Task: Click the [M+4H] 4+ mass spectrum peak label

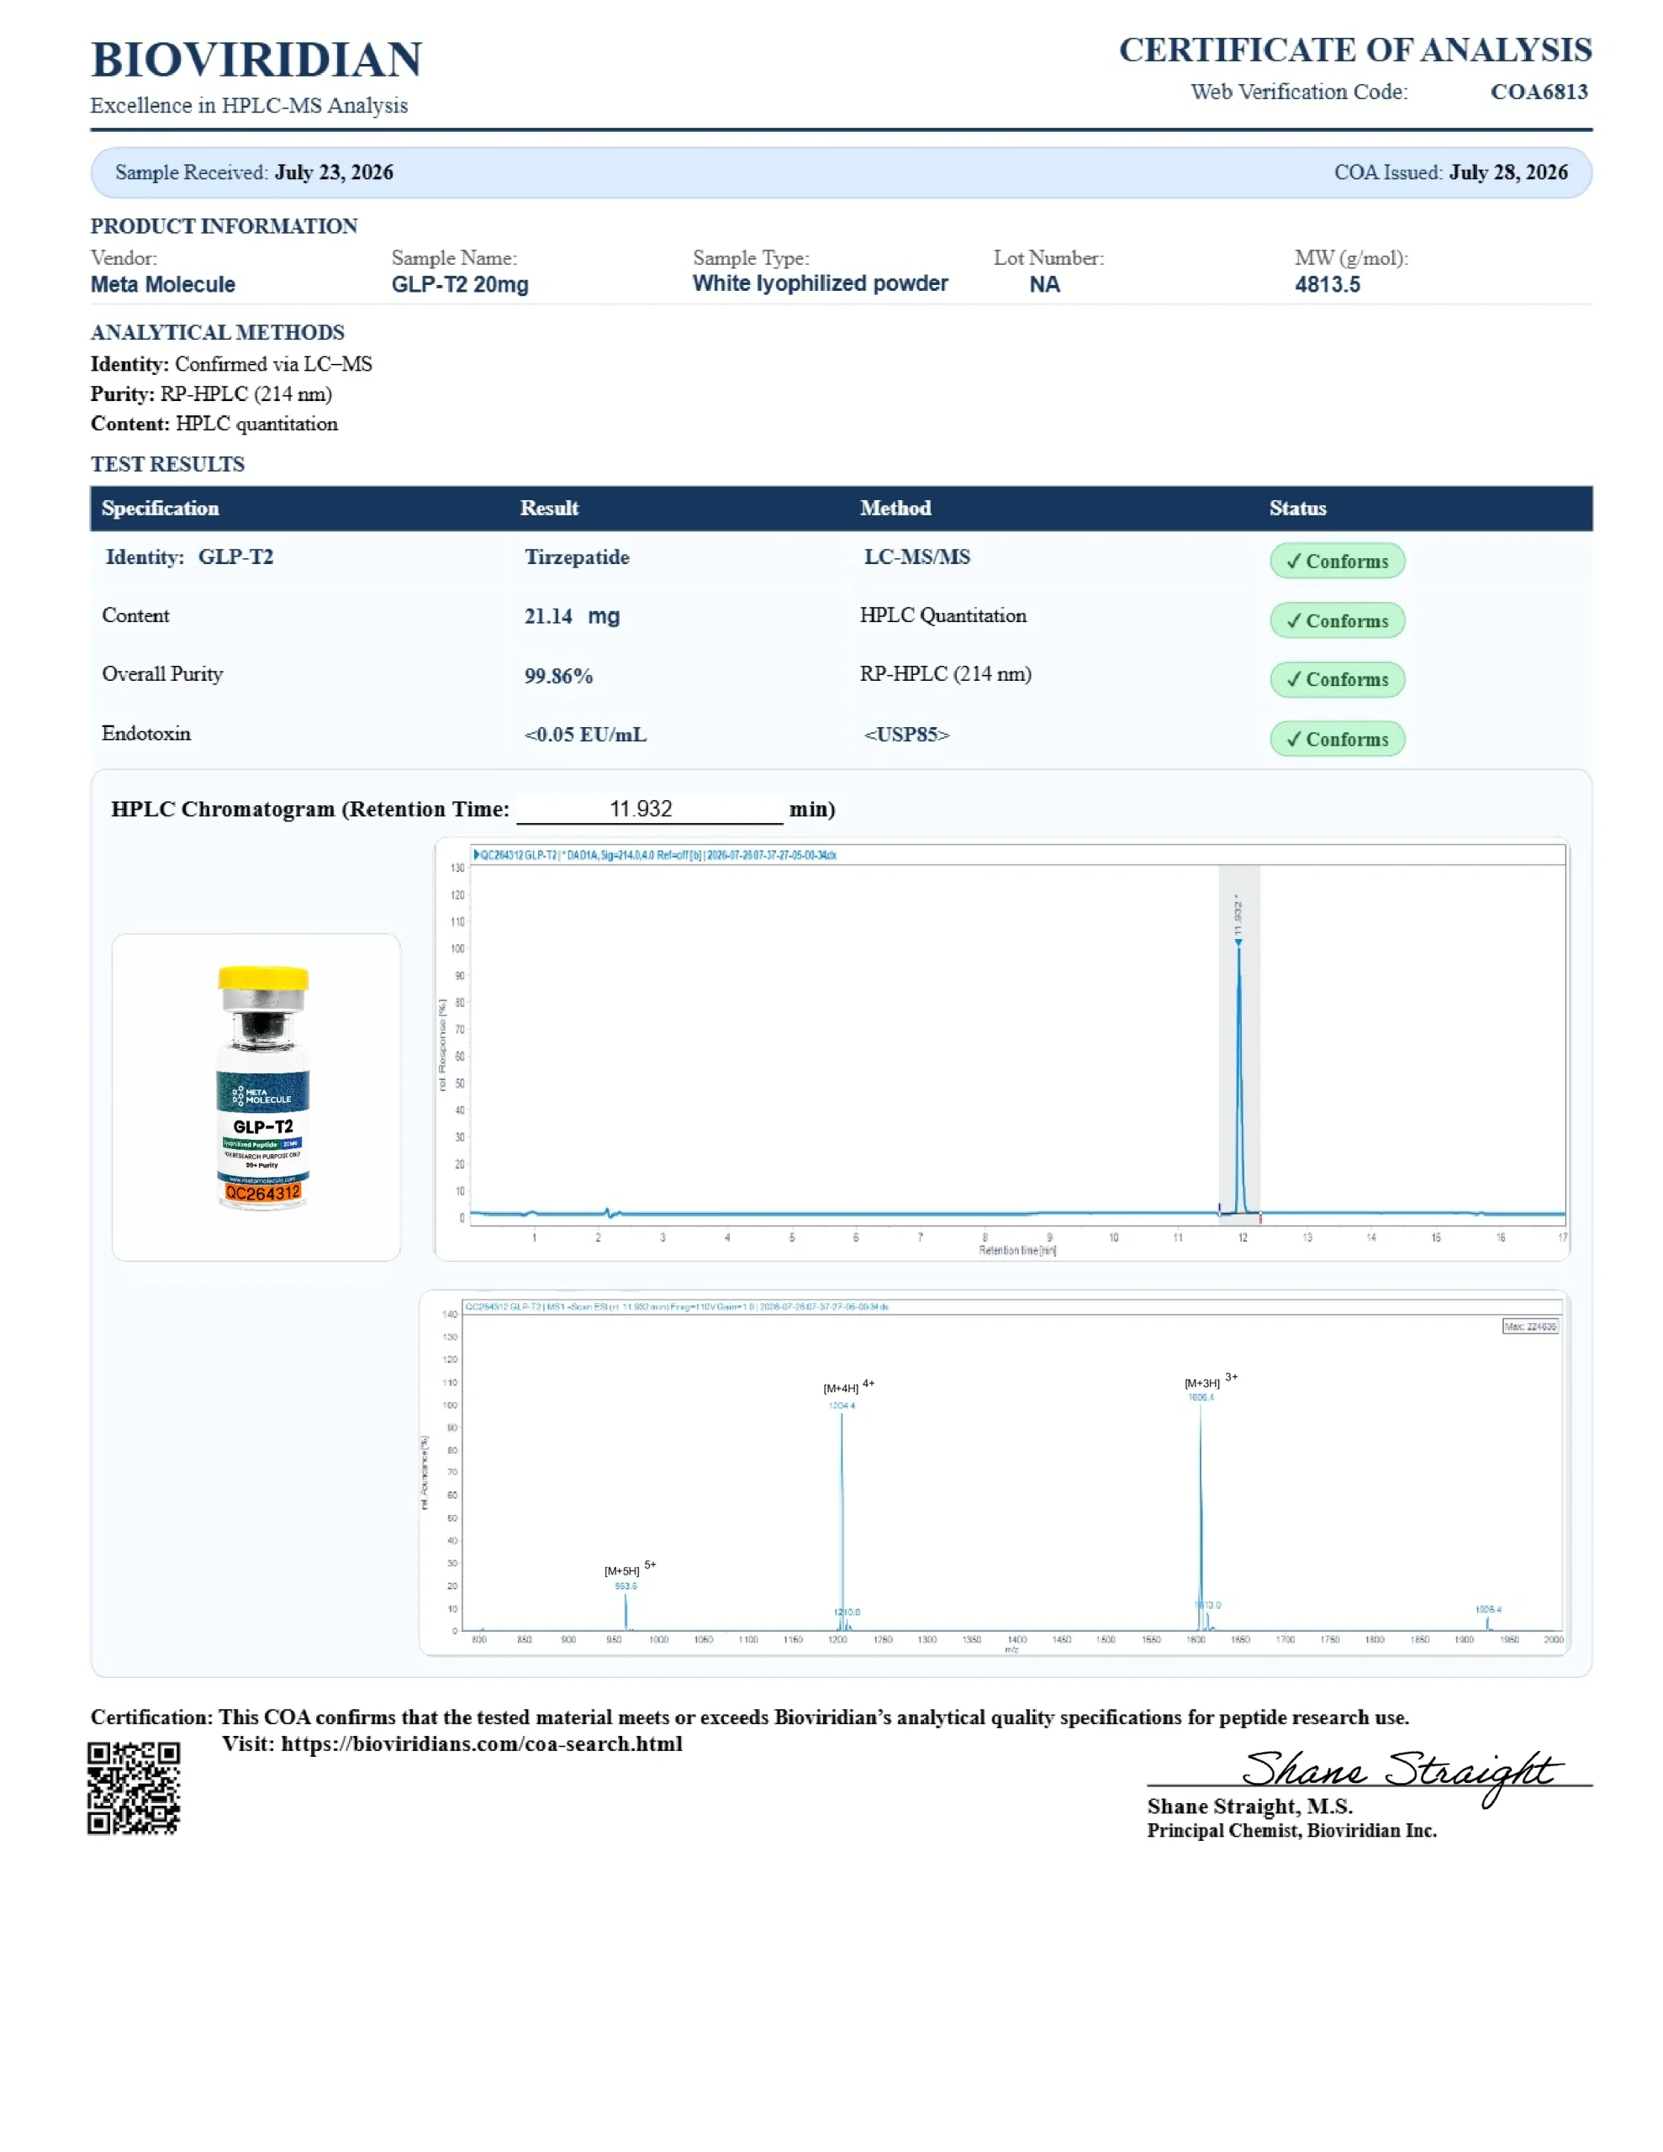Action: click(x=849, y=1386)
